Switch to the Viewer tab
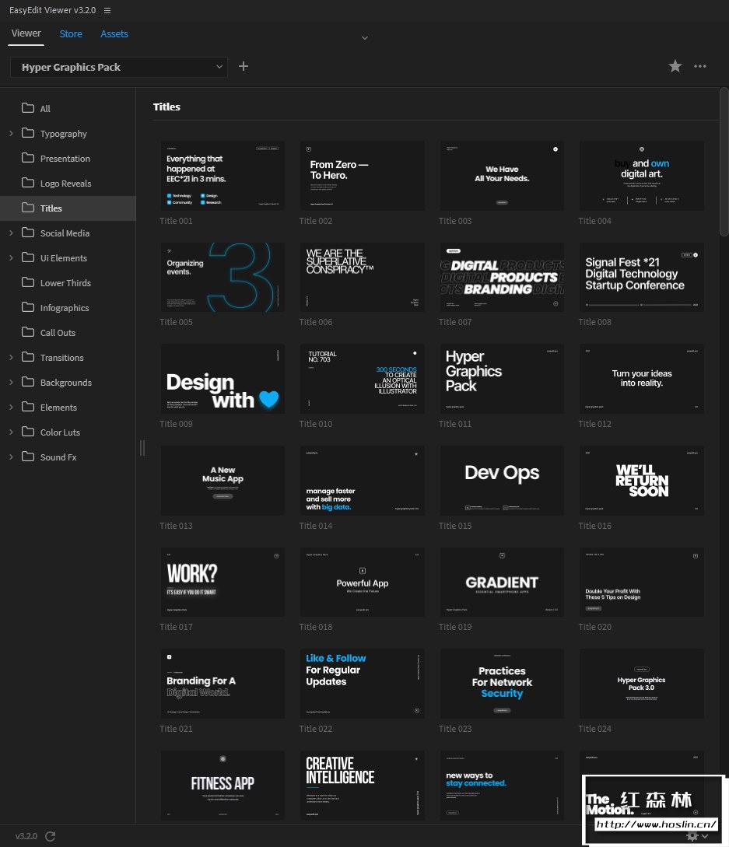729x847 pixels. click(26, 33)
